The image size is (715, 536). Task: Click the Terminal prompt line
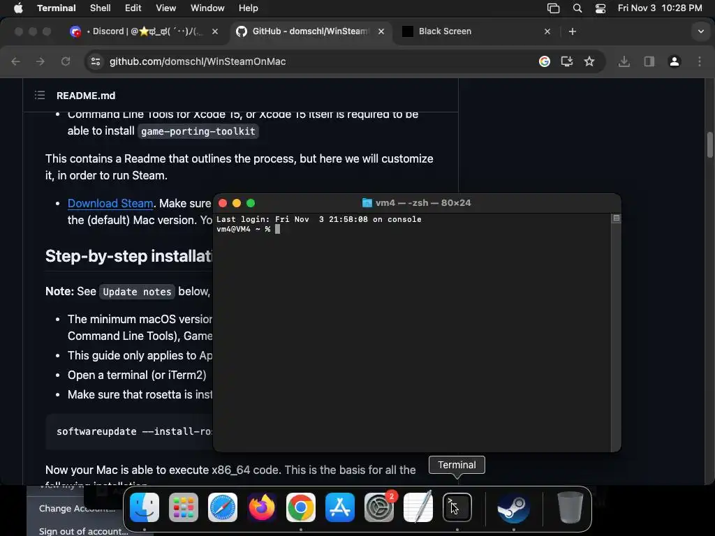248,229
